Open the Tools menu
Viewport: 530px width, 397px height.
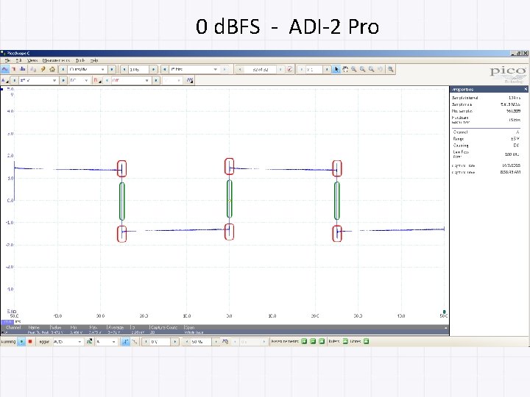[x=80, y=60]
